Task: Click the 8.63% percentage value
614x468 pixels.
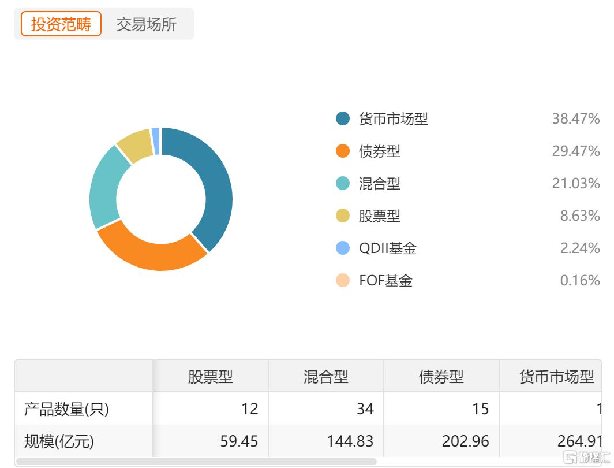Action: tap(580, 216)
